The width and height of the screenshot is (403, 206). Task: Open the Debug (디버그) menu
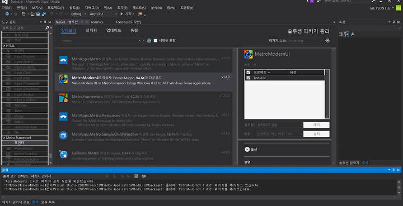(x=92, y=8)
